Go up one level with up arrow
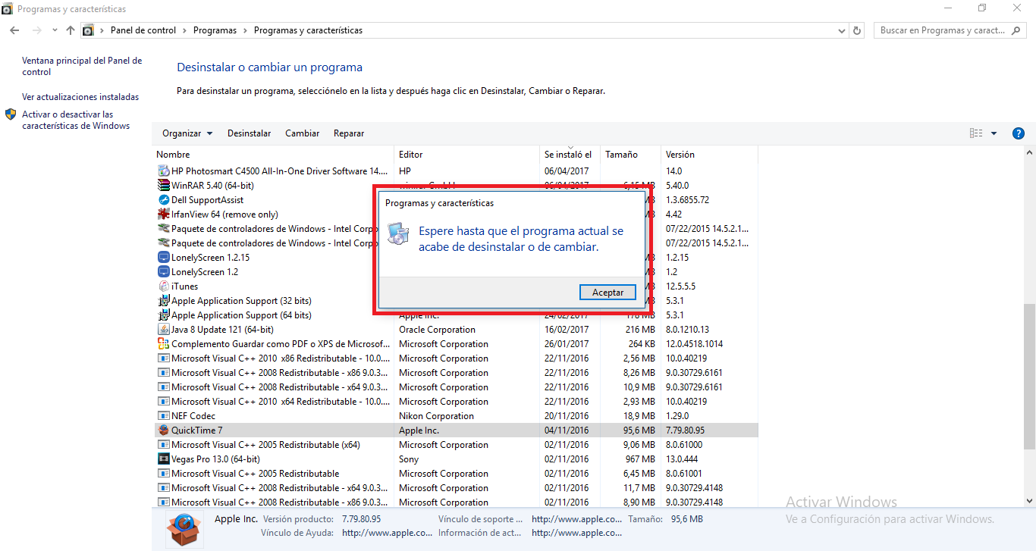 (x=71, y=30)
